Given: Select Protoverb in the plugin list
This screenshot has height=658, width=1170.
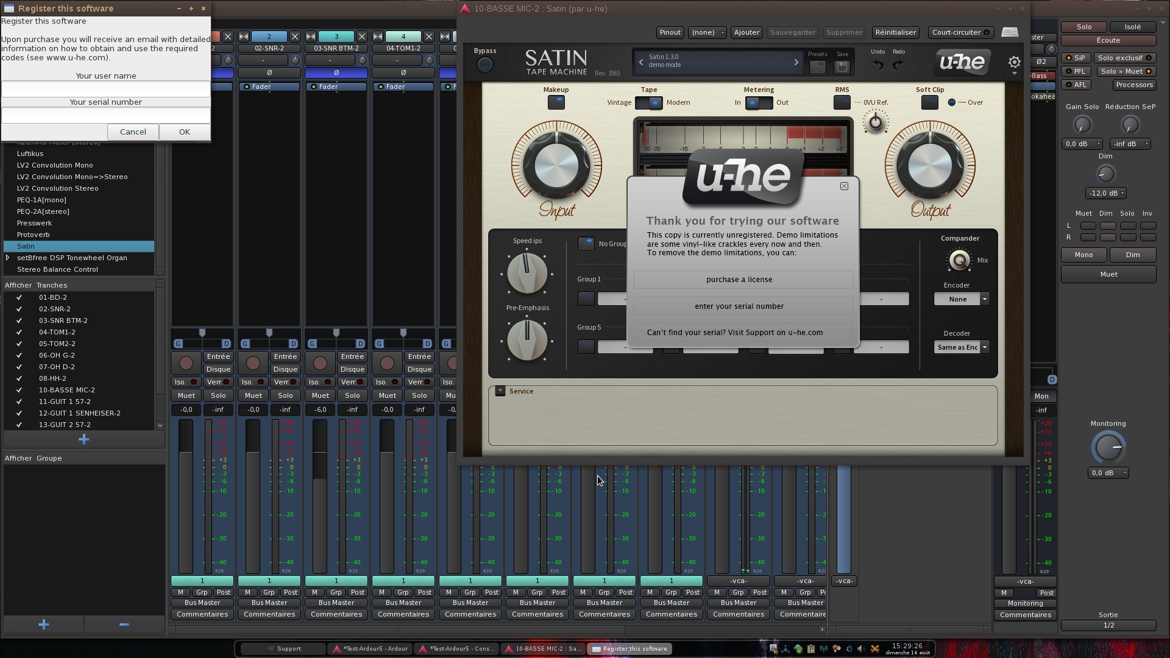Looking at the screenshot, I should point(34,235).
